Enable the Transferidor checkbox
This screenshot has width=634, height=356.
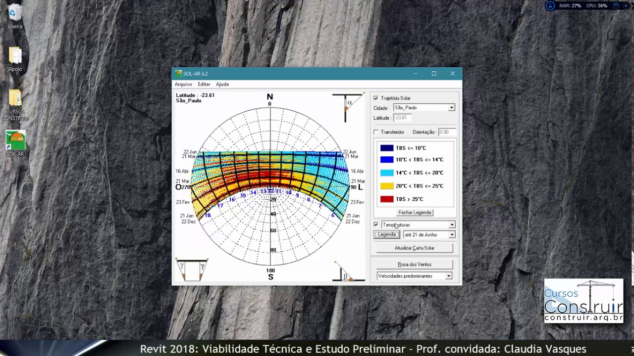tap(376, 132)
